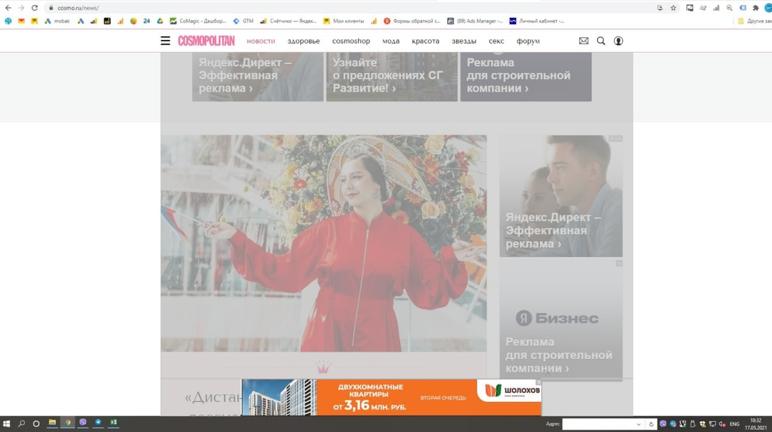
Task: Open Telegram from the taskbar
Action: [98, 423]
